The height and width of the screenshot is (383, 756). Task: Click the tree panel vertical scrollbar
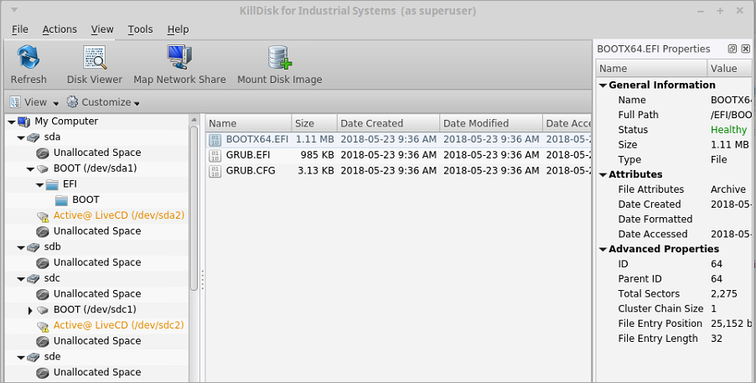(194, 207)
